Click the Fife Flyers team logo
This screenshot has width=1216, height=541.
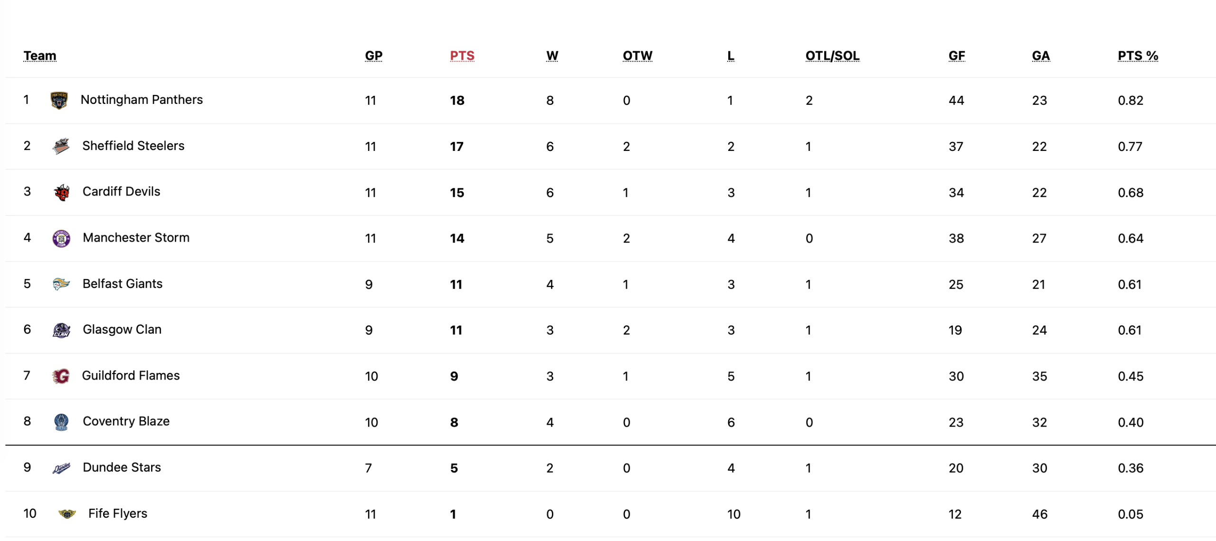pos(67,514)
